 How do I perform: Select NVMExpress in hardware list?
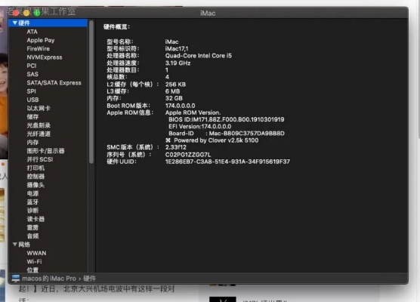pyautogui.click(x=45, y=57)
